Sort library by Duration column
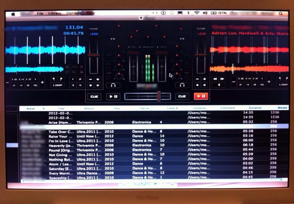 click(x=255, y=108)
